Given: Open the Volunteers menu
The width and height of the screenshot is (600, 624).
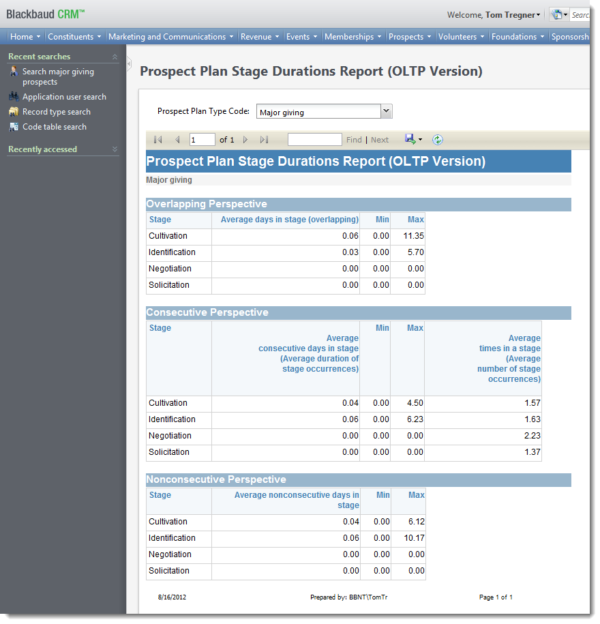Looking at the screenshot, I should pos(461,37).
